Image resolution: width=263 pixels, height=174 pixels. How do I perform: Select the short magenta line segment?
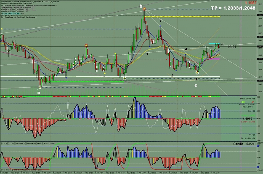pyautogui.click(x=215, y=59)
